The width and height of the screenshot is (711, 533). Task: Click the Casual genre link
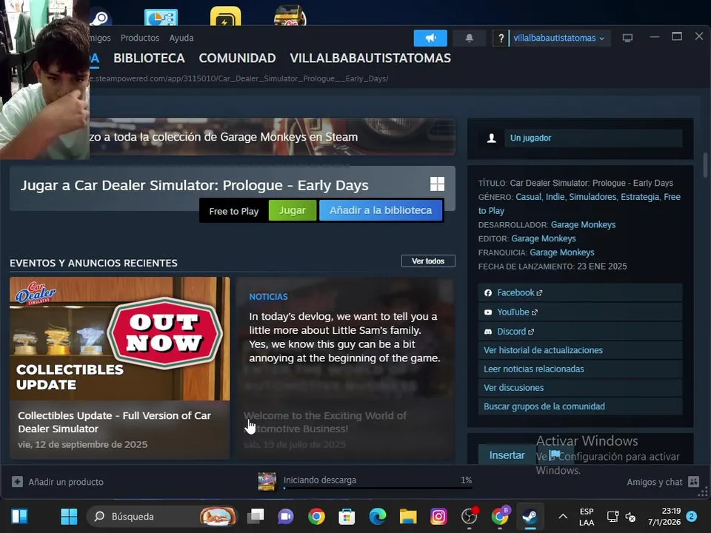[528, 197]
